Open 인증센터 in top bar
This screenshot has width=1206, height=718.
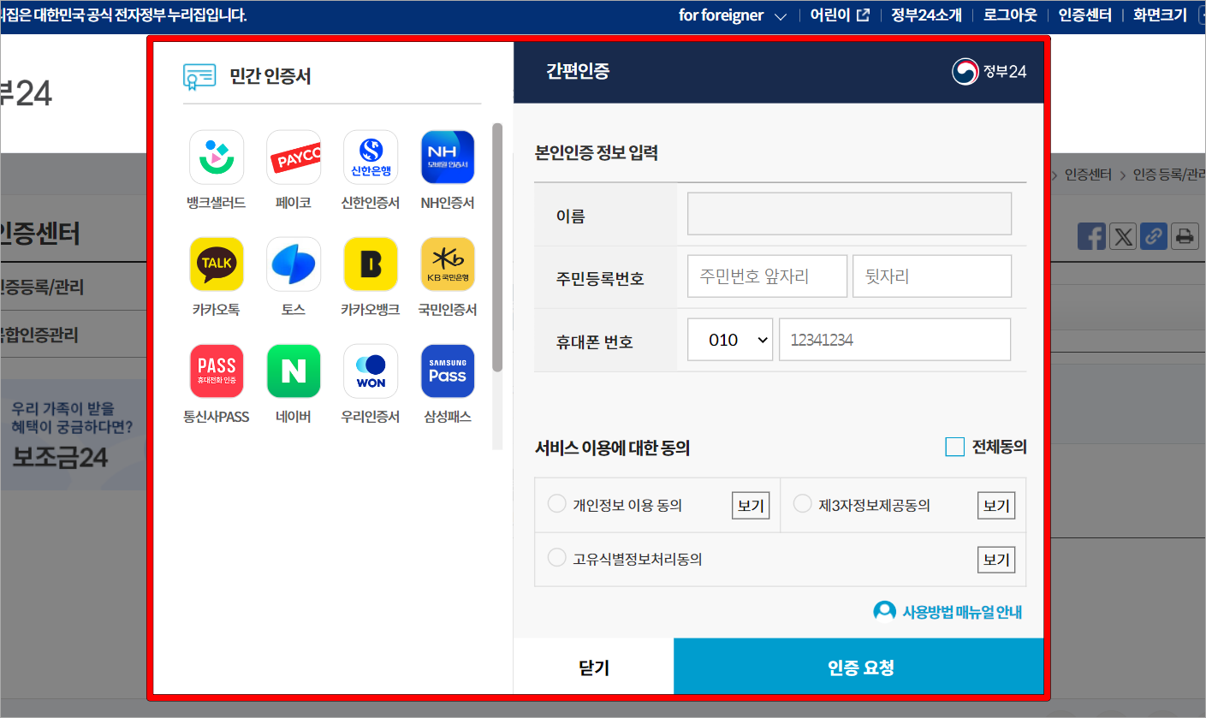(x=1084, y=15)
